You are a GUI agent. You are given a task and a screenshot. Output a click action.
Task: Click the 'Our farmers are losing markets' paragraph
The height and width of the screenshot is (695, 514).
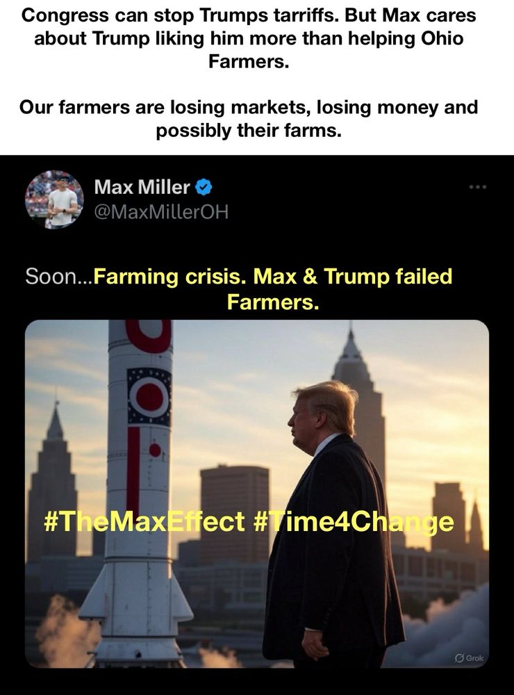(249, 119)
